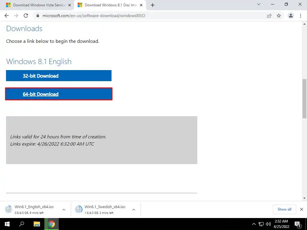Open File Explorer from taskbar
The image size is (307, 230).
pos(37,224)
